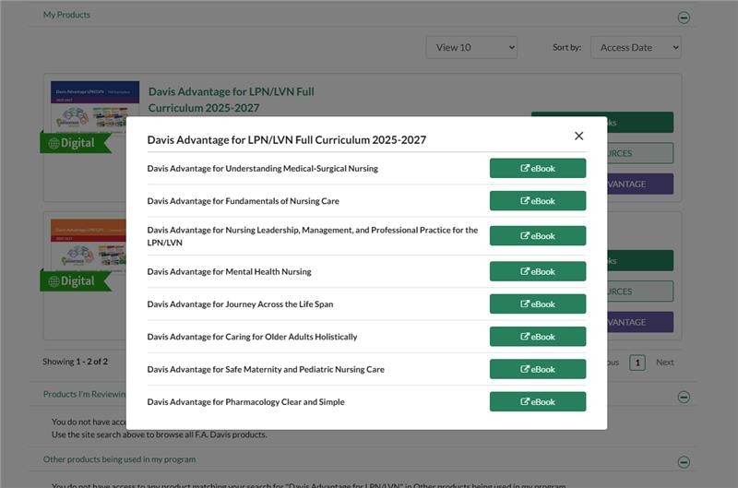
Task: Go to the Next results page
Action: pyautogui.click(x=664, y=363)
